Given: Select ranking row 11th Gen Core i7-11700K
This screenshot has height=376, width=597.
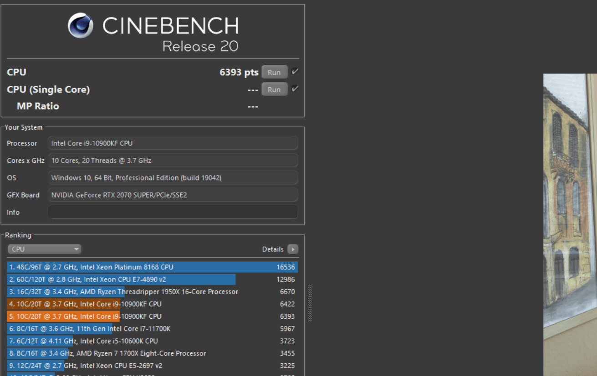Looking at the screenshot, I should click(153, 328).
